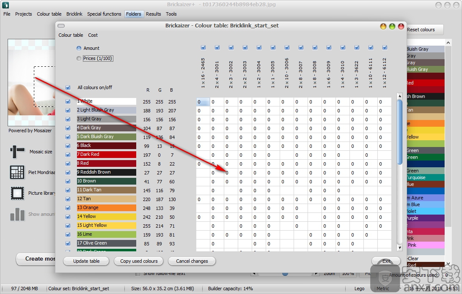Click the R value 188 in Light Bluish Gray row
Viewport: 462px width, 294px height.
point(147,111)
